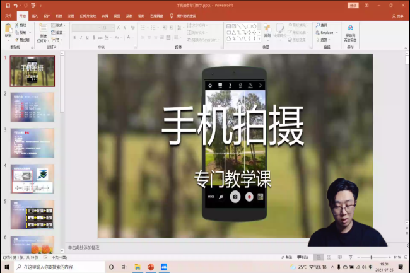Toggle Underline text formatting
This screenshot has height=273, width=410.
[88, 38]
